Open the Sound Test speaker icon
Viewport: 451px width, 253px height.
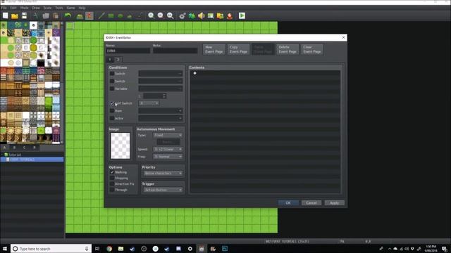coord(201,15)
